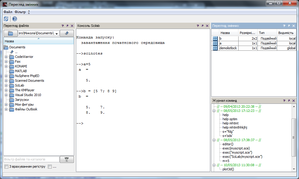Undock the command history panel
The image size is (299, 179).
[x=289, y=101]
